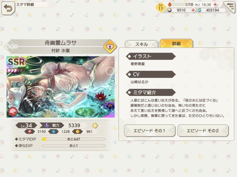Open the hamburger menu in the corner
Image resolution: width=237 pixels, height=177 pixels.
click(x=229, y=7)
